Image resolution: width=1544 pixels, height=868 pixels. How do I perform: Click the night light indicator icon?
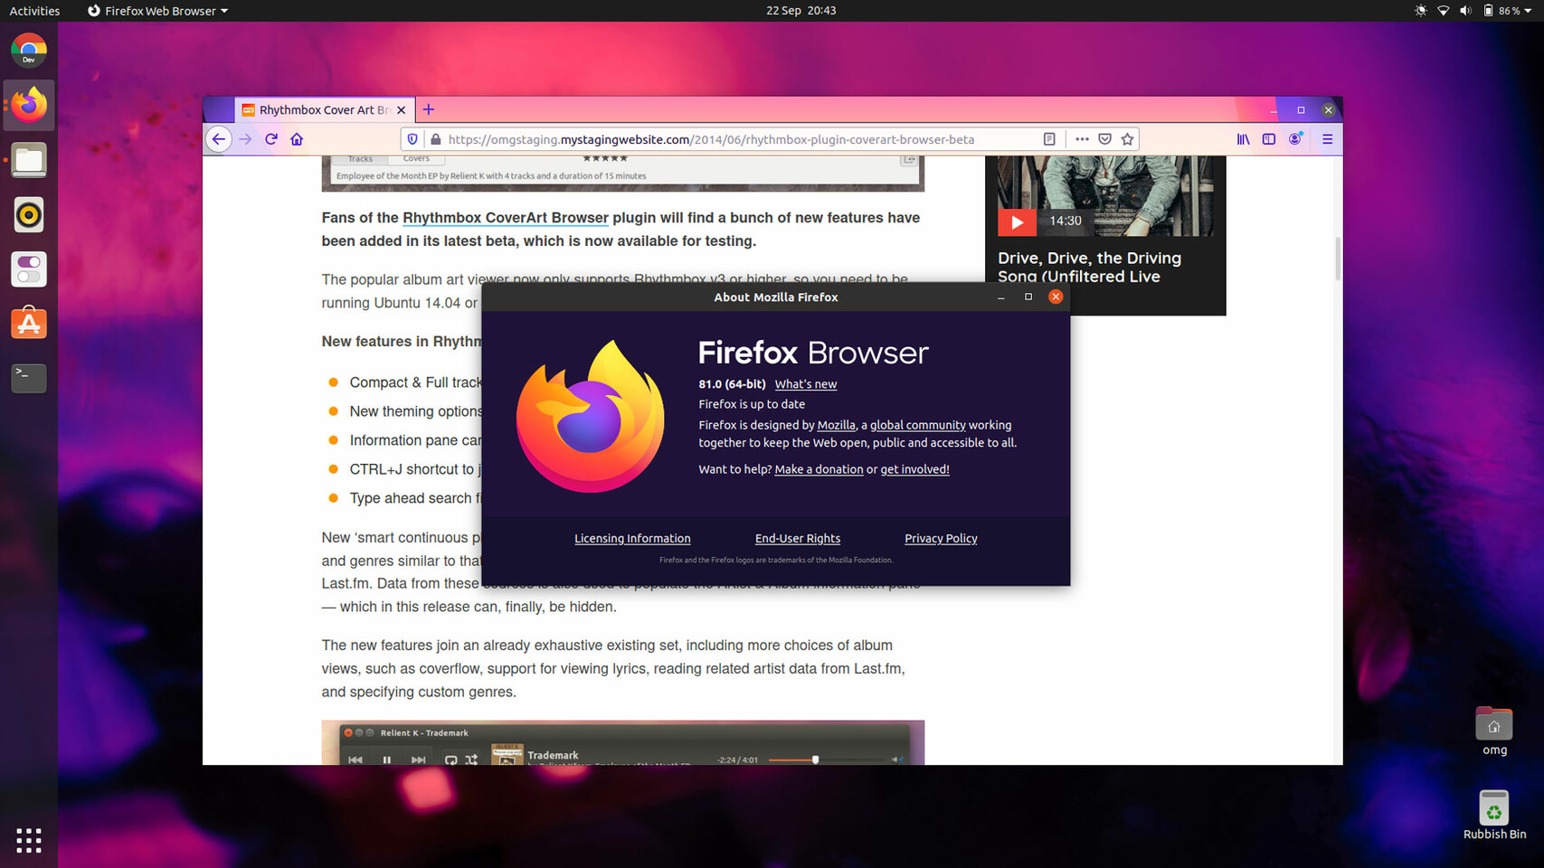[x=1421, y=11]
